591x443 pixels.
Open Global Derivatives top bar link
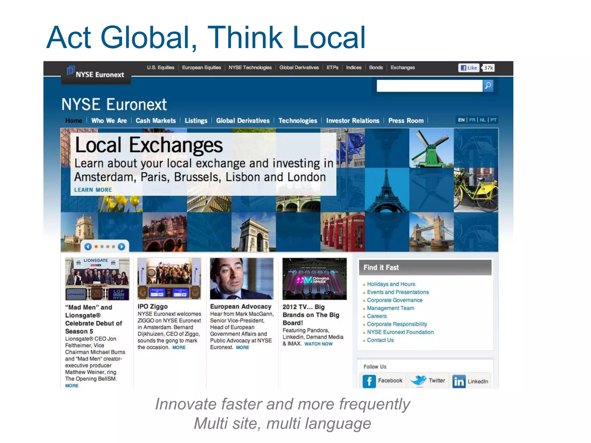point(299,67)
